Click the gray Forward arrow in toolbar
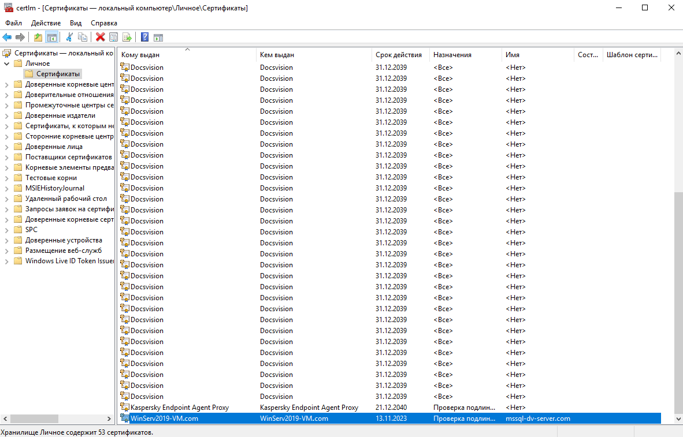This screenshot has width=683, height=437. 20,38
